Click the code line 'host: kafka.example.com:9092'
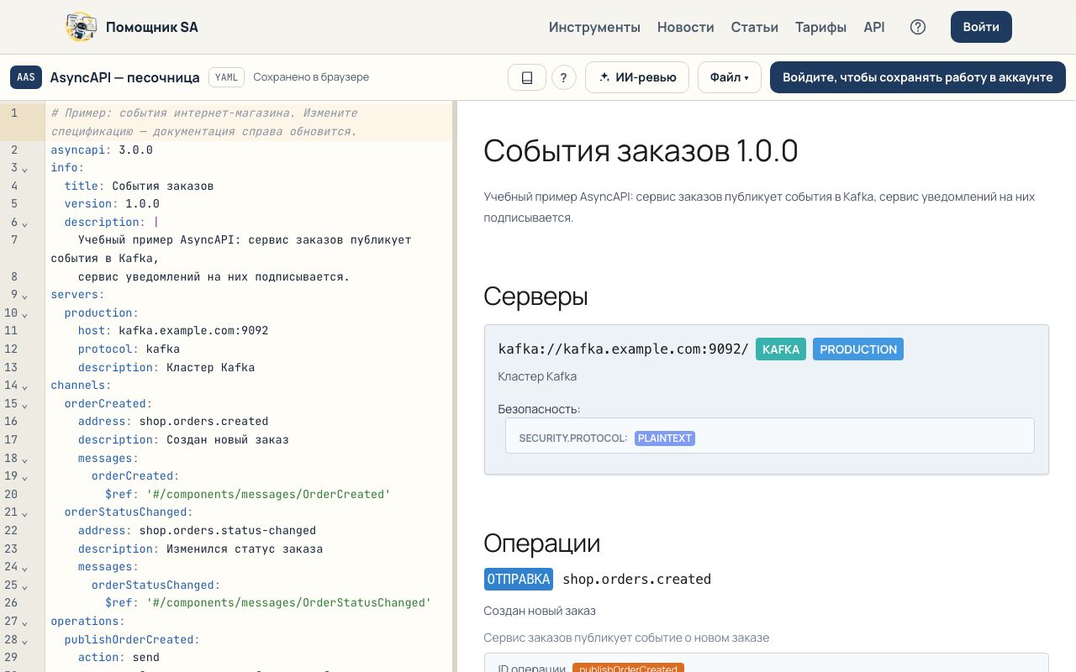Image resolution: width=1076 pixels, height=672 pixels. coord(173,331)
